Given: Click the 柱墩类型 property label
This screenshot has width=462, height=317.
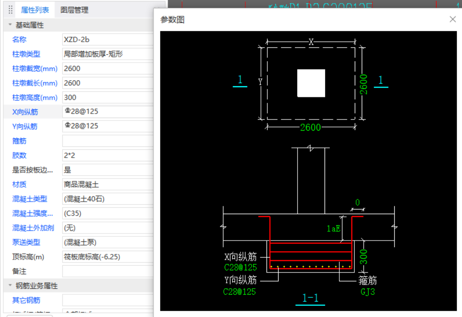Looking at the screenshot, I should pyautogui.click(x=26, y=54).
